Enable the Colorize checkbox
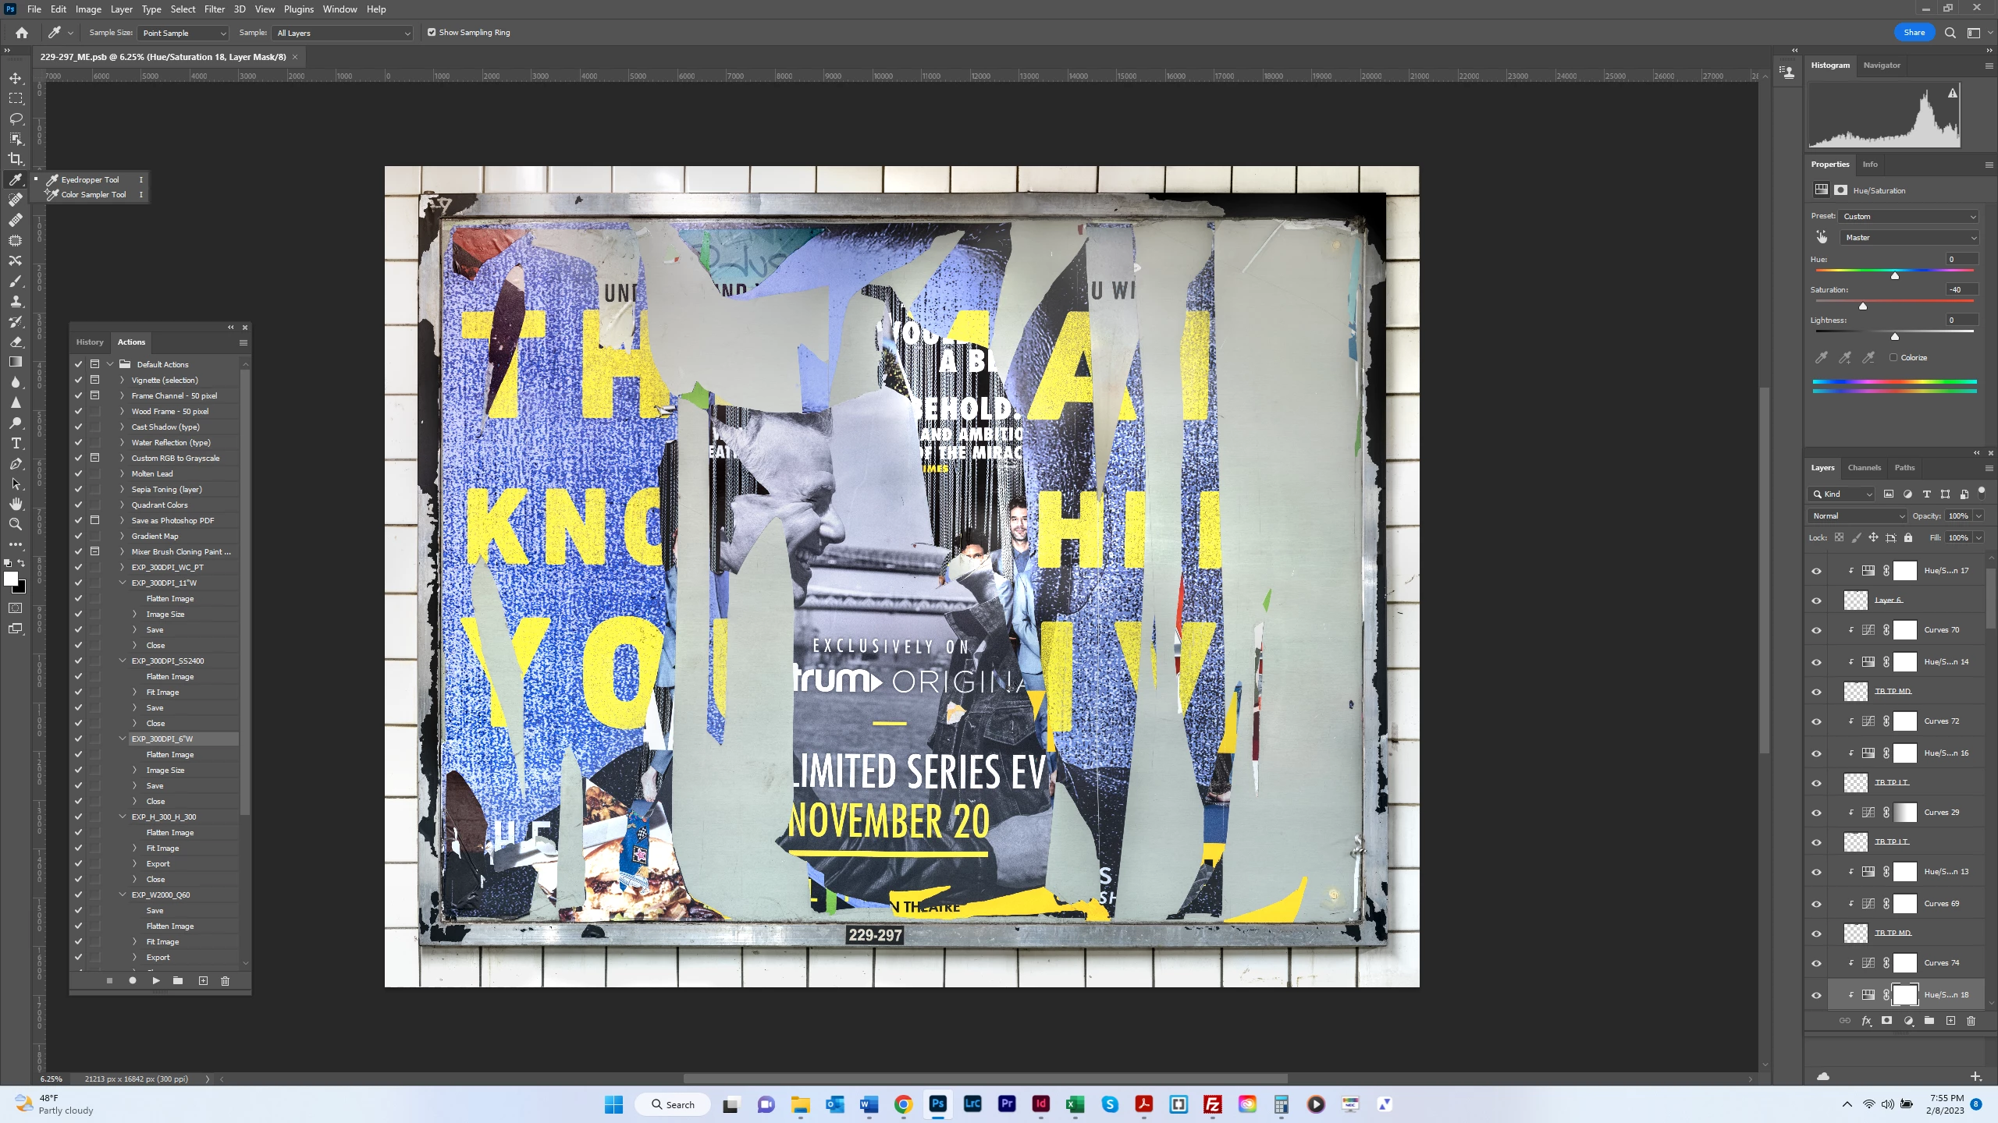This screenshot has height=1123, width=1998. pos(1893,357)
